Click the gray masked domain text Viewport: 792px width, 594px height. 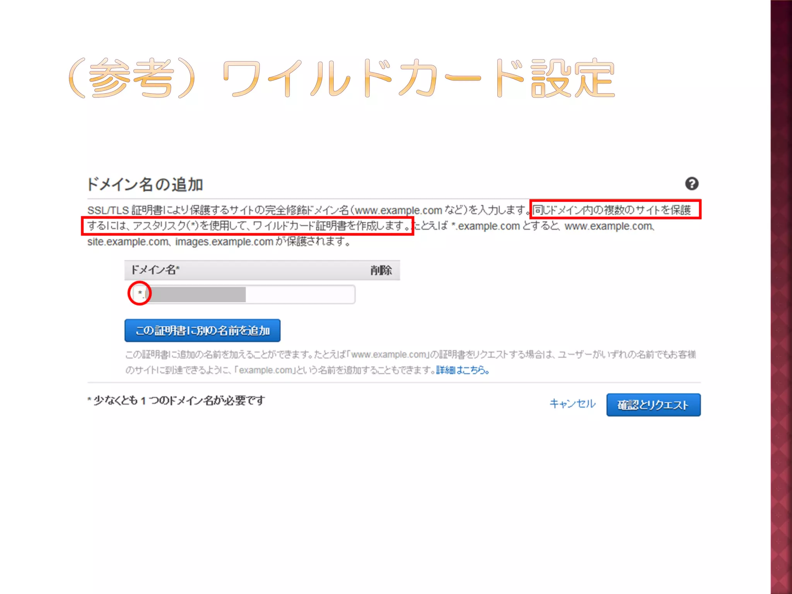coord(197,295)
